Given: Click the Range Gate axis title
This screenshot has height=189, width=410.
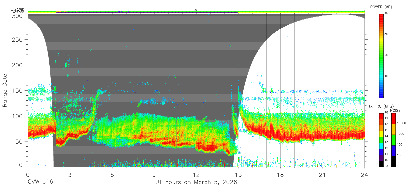Looking at the screenshot, I should 5,90.
